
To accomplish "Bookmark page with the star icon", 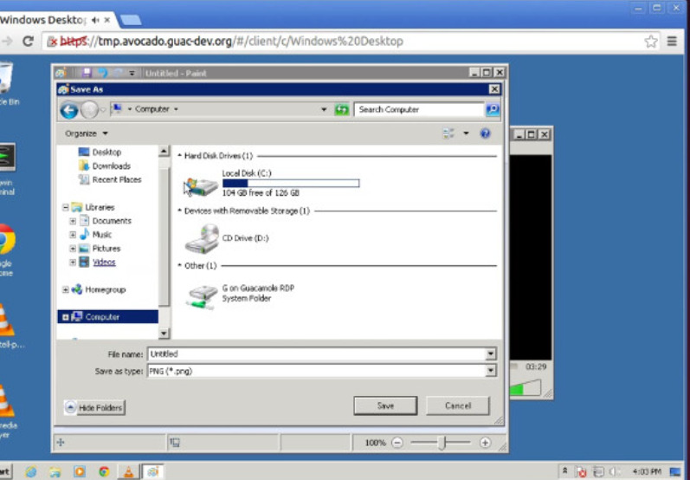I will pyautogui.click(x=651, y=41).
